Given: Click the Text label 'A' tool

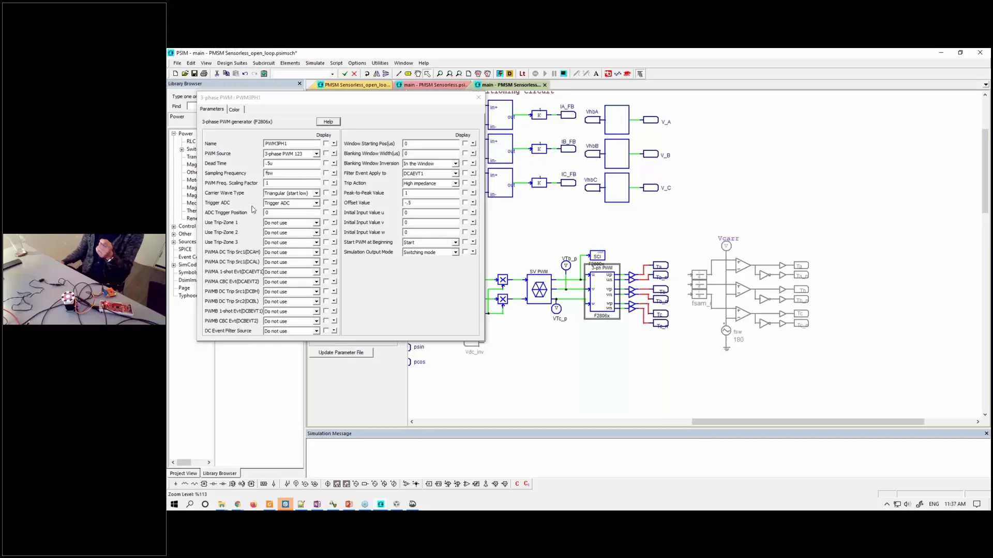Looking at the screenshot, I should pyautogui.click(x=596, y=74).
